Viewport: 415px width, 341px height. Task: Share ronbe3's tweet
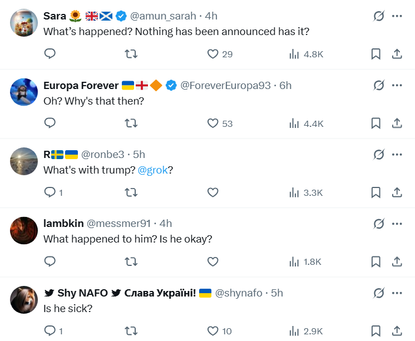tap(397, 192)
